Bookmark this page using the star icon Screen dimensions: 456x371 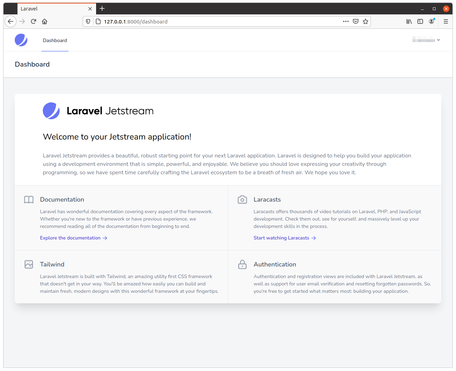click(366, 21)
